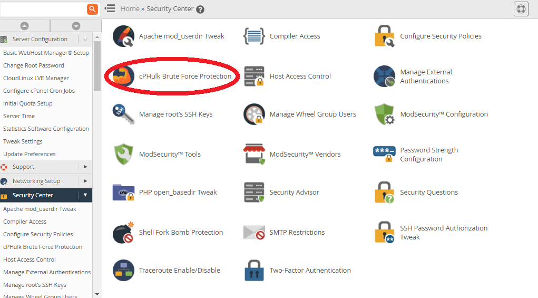Open Manage Wheel Group Users wheel icon

point(254,114)
